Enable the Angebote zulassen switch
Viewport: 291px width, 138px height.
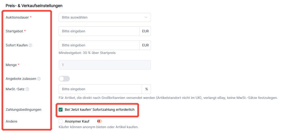(64, 78)
